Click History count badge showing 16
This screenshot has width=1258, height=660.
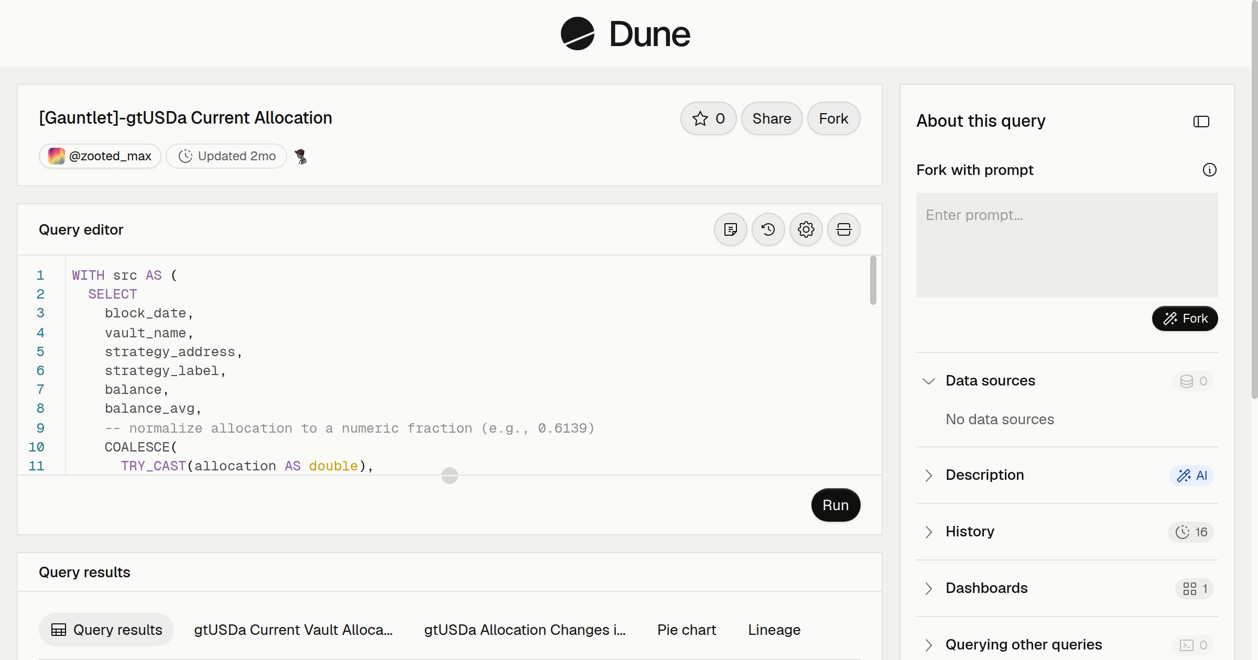[1191, 532]
